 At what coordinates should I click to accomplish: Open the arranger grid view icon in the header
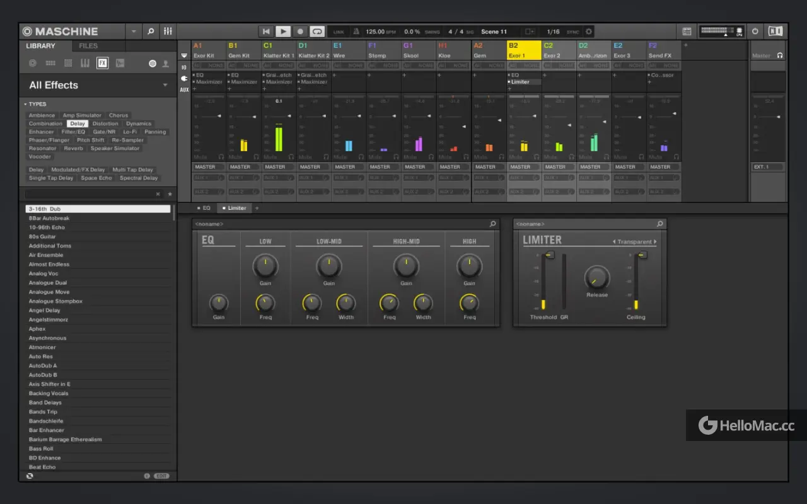tap(687, 31)
